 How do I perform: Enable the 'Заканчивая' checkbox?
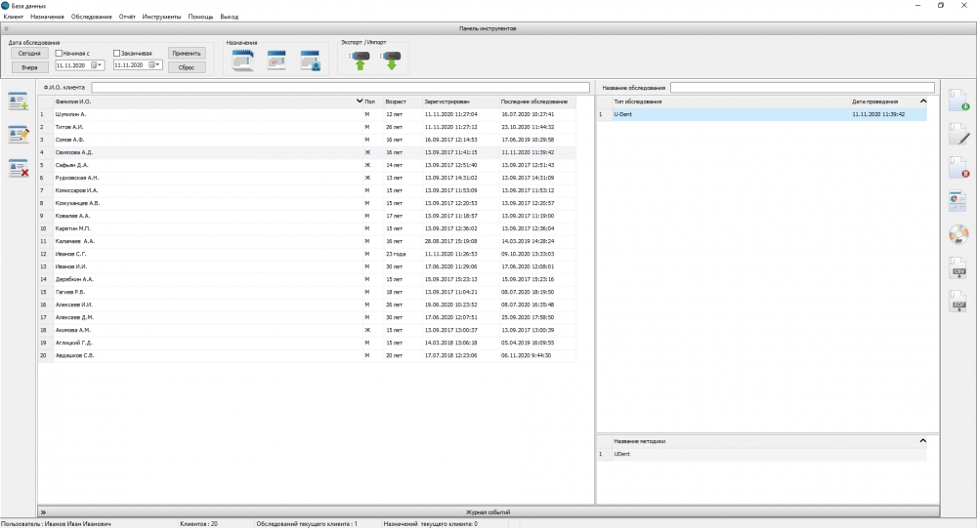point(117,53)
